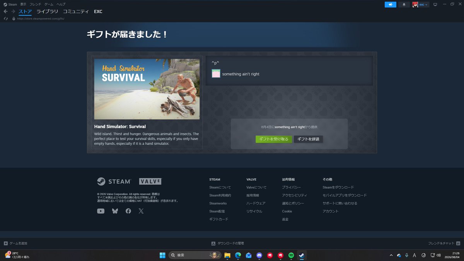Image resolution: width=464 pixels, height=261 pixels.
Task: Open sender name something ain't right
Action: coord(241,74)
